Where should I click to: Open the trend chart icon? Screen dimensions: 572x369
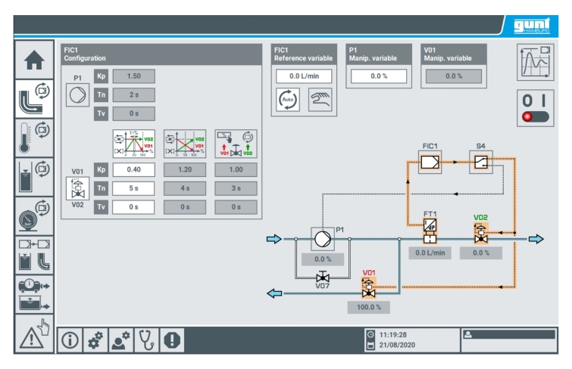coord(536,64)
